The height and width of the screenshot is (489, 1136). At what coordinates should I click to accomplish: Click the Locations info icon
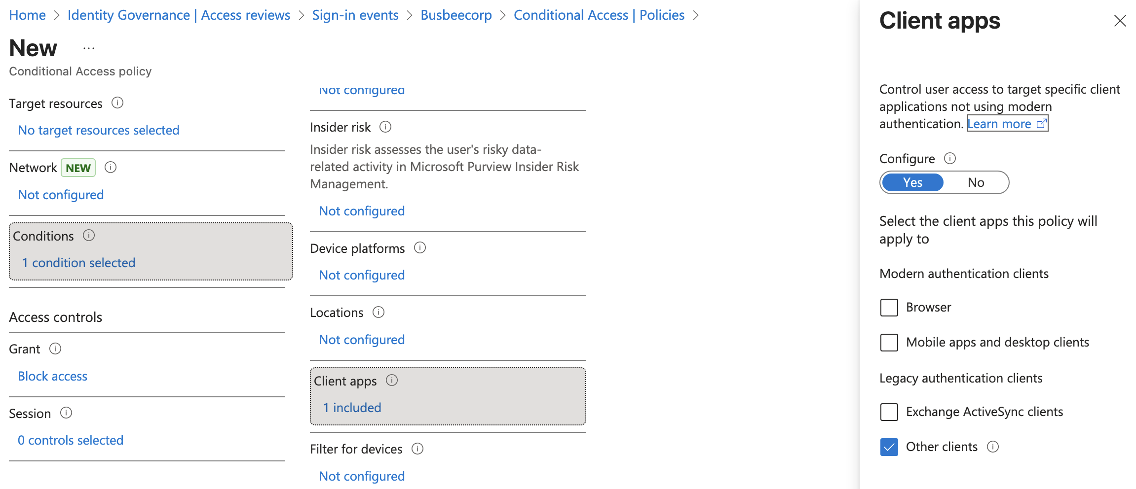[x=379, y=312]
